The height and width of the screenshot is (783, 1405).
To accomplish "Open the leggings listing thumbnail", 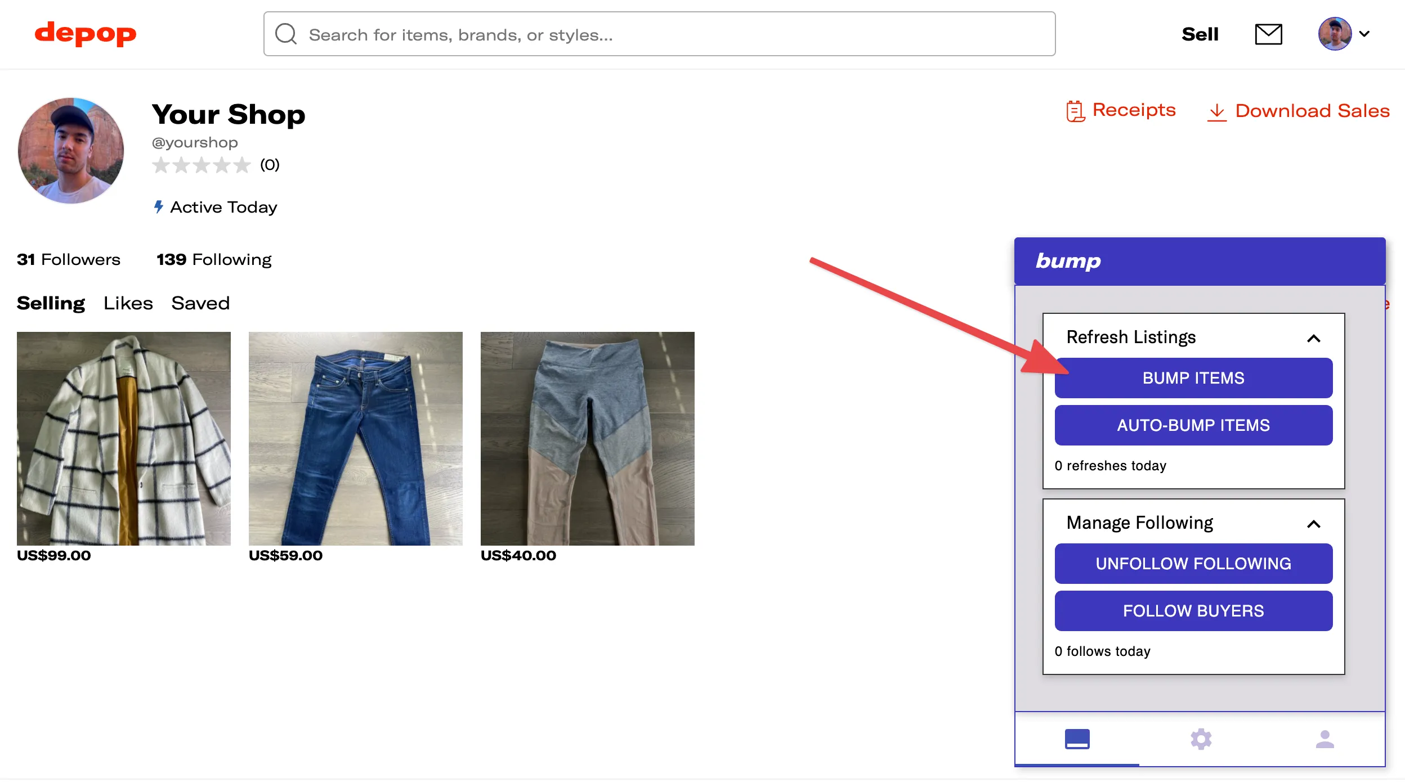I will point(588,438).
